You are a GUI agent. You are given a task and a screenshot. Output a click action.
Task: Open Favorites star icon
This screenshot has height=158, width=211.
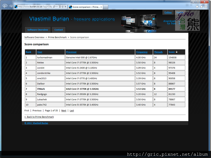coord(201,7)
